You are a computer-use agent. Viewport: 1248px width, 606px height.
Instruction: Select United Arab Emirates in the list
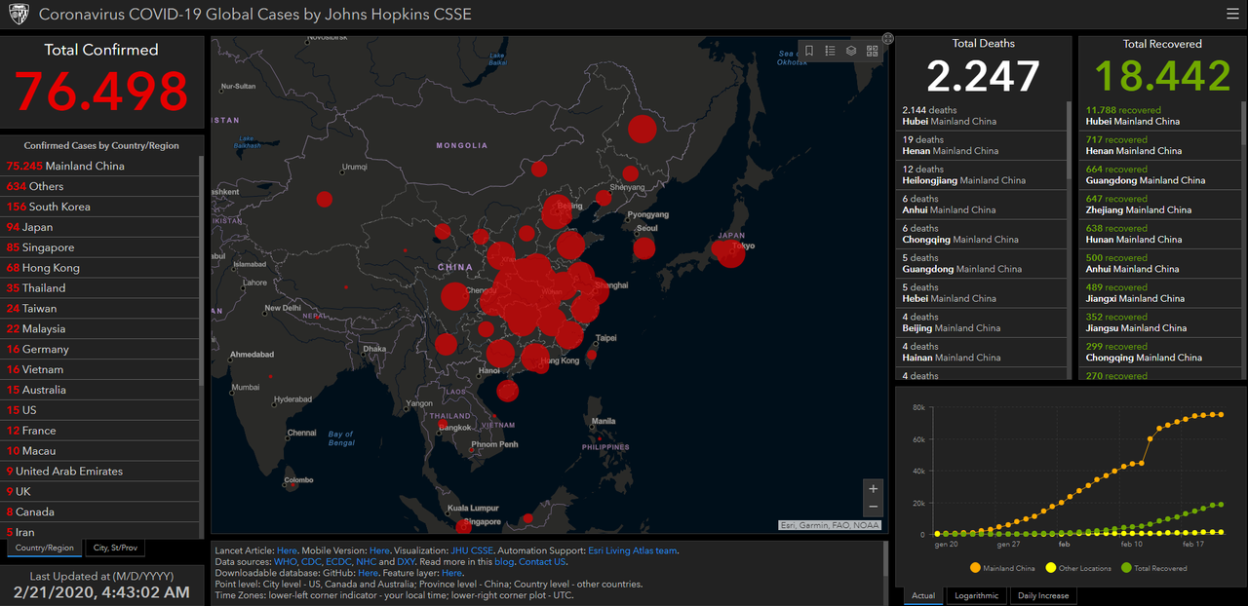pyautogui.click(x=100, y=471)
